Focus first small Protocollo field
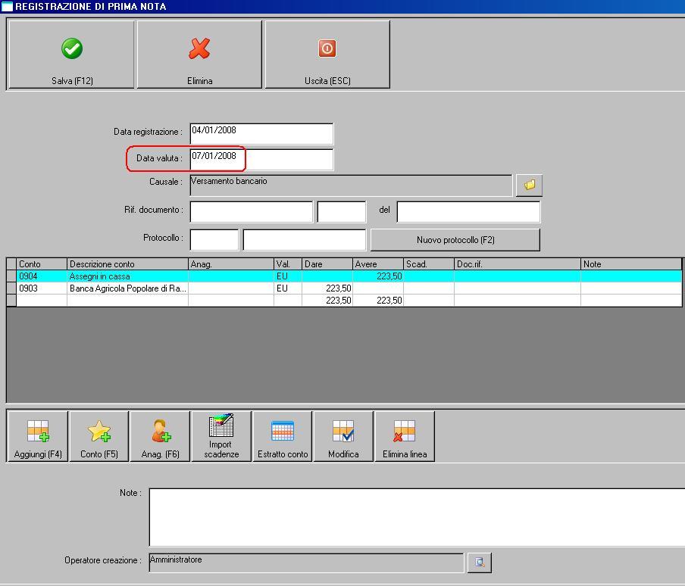Screen dimensions: 685x586 click(x=214, y=240)
